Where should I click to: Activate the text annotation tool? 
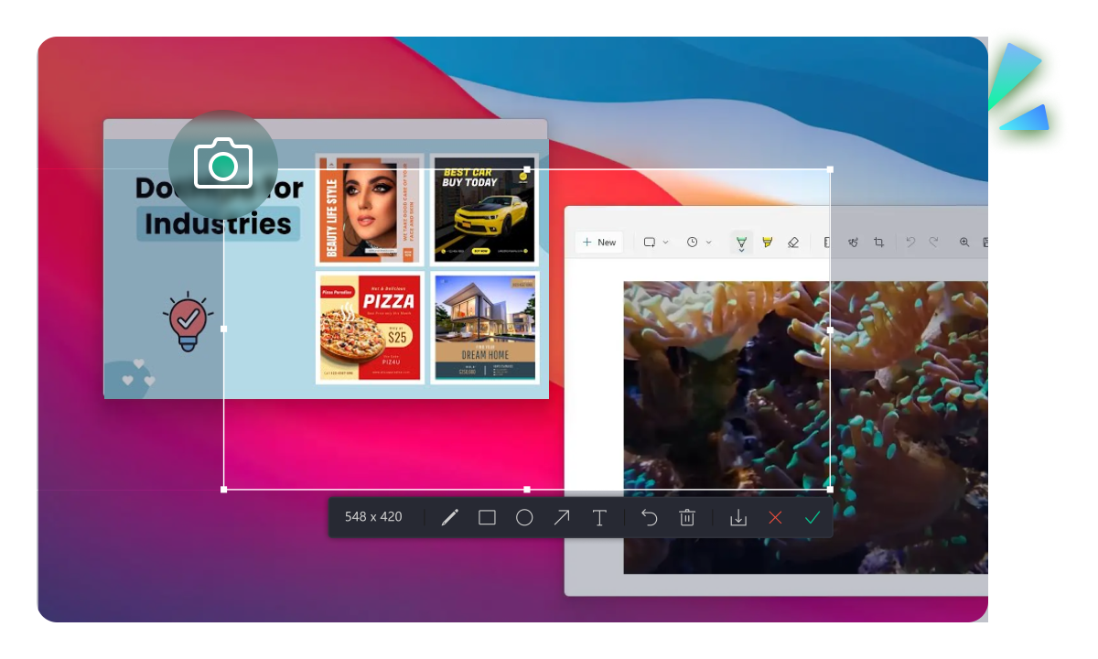[599, 517]
